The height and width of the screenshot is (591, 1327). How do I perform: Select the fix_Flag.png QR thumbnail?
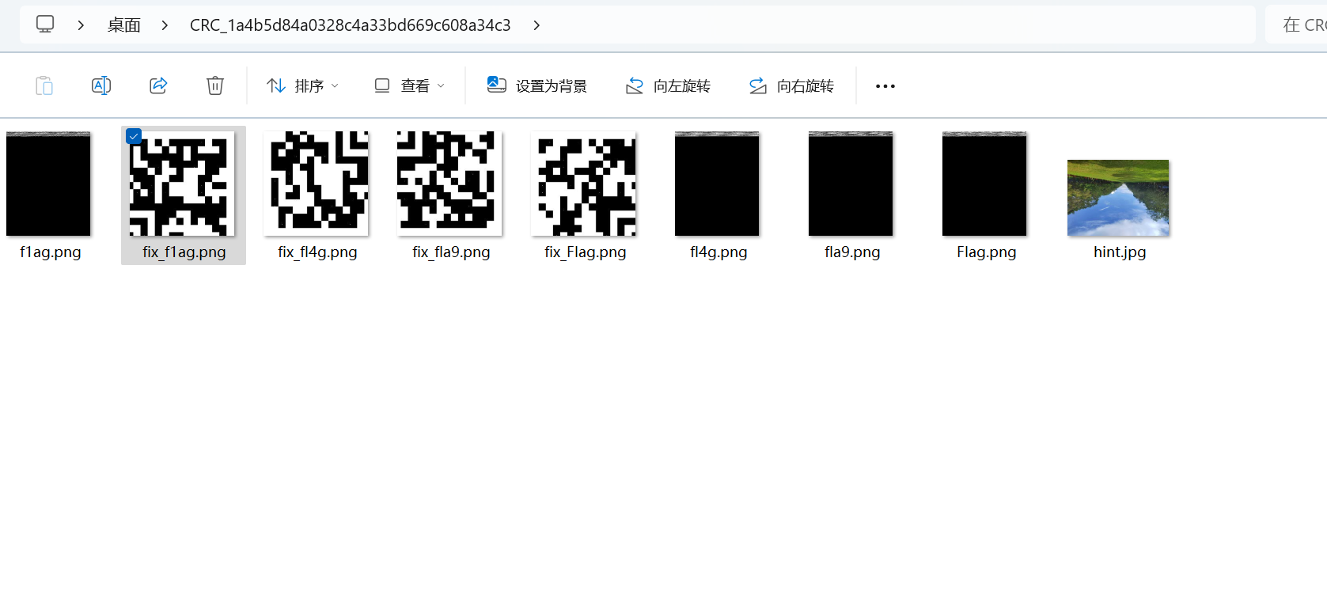tap(583, 184)
